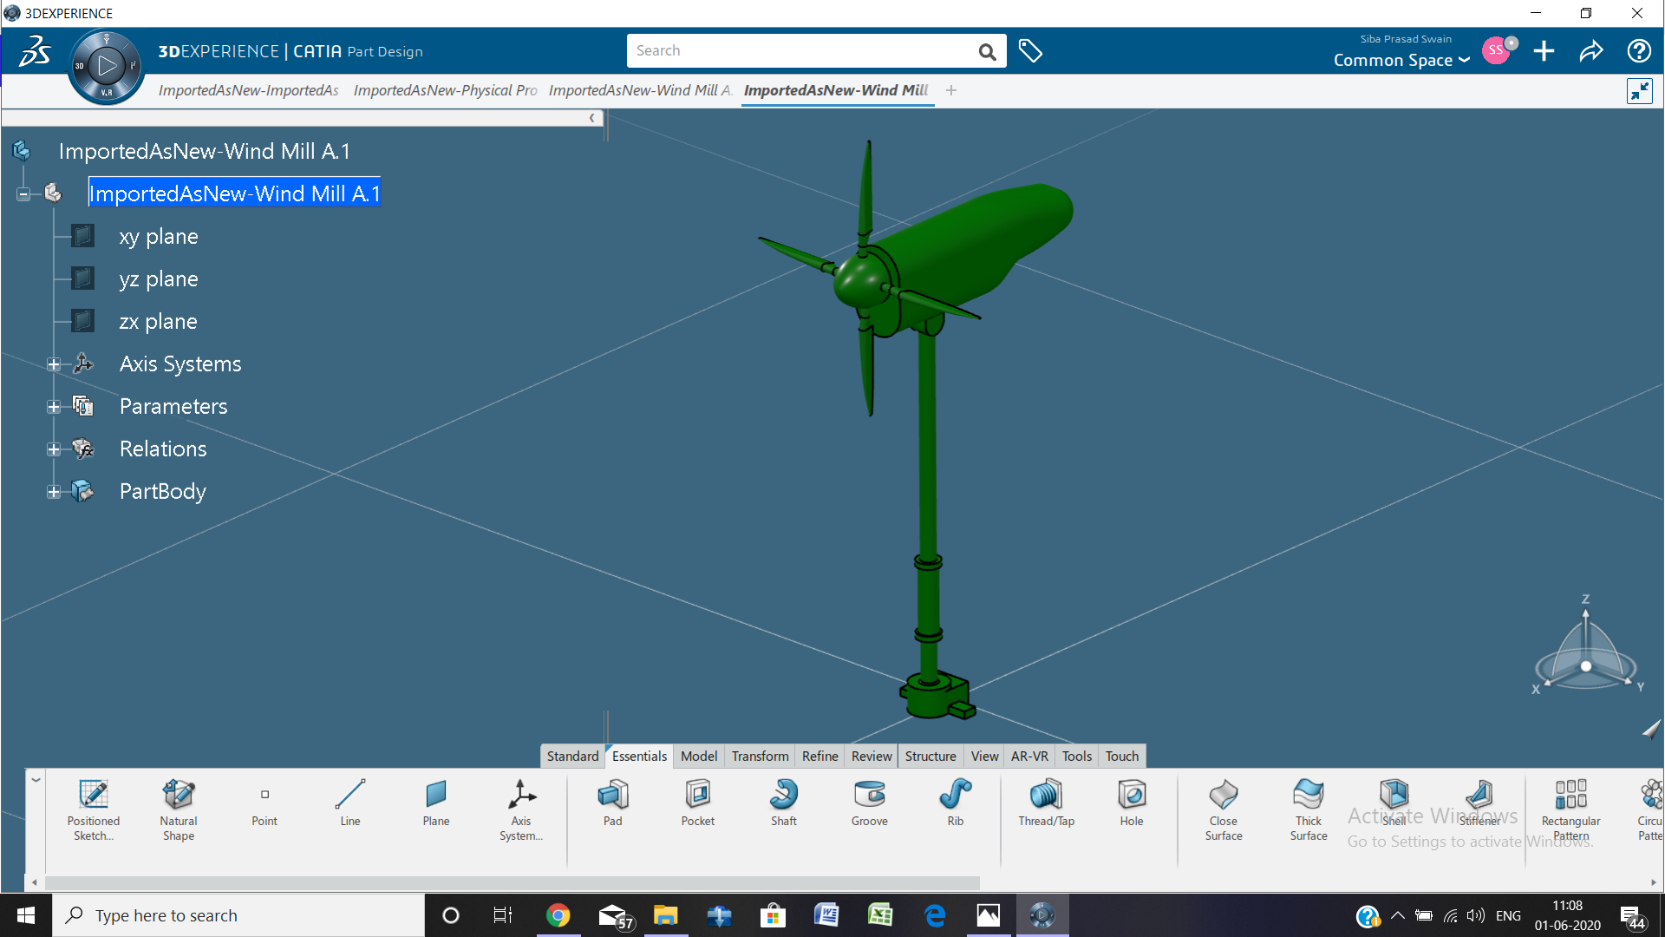Select the Pad tool

coord(612,803)
